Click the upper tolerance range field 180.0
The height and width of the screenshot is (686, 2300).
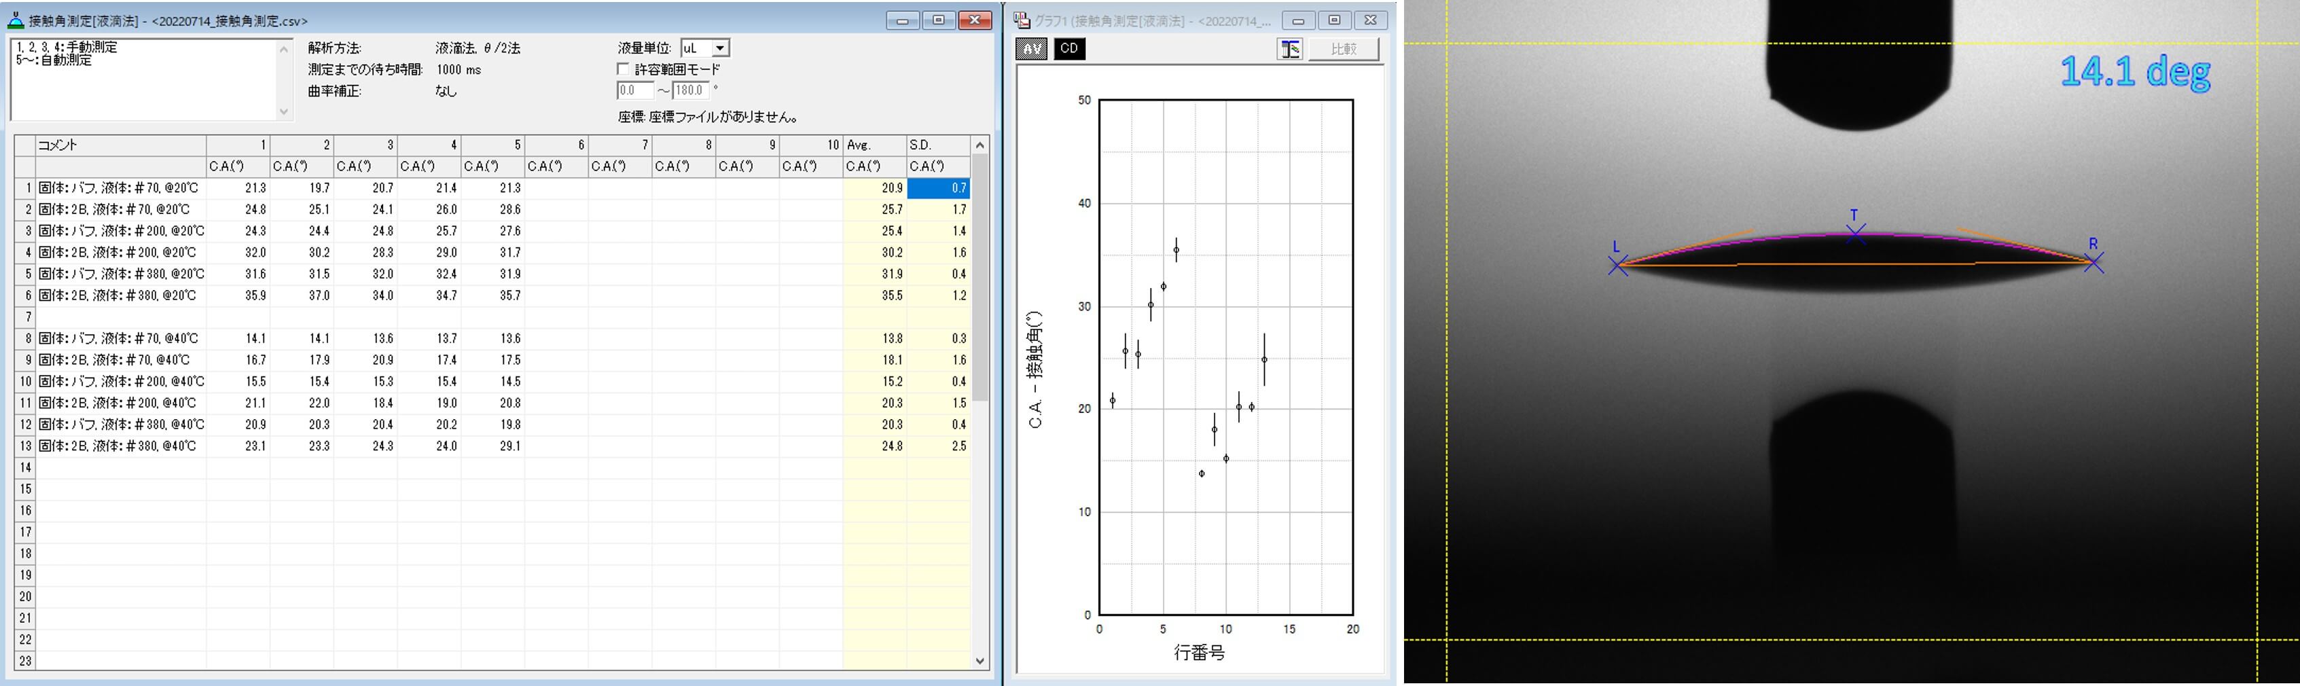[x=690, y=90]
